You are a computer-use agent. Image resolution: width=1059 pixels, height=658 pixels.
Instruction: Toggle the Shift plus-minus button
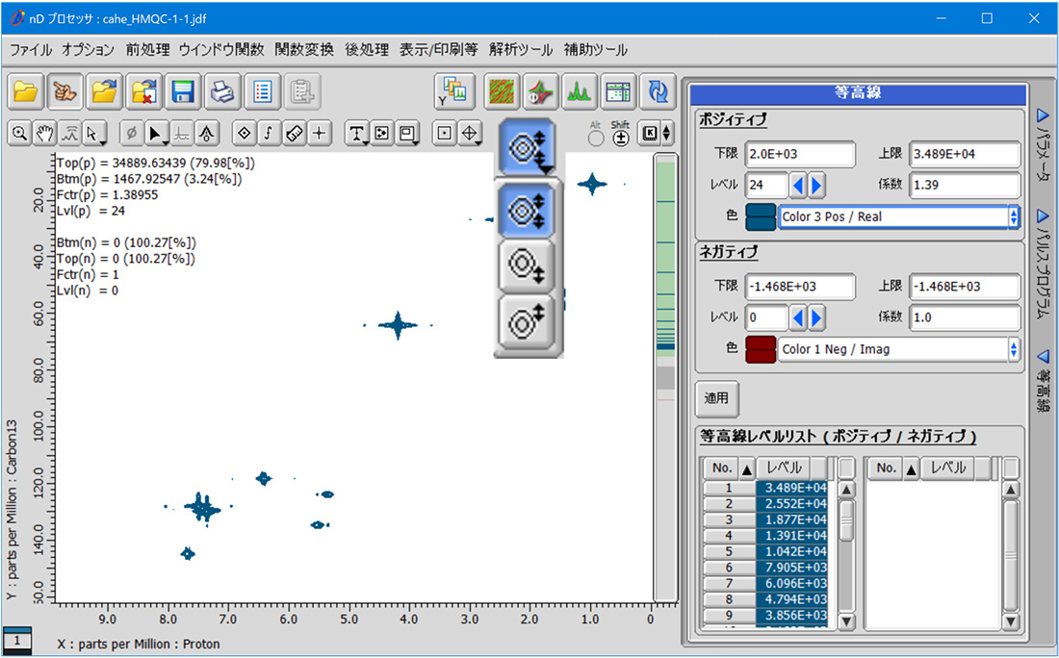click(x=621, y=139)
